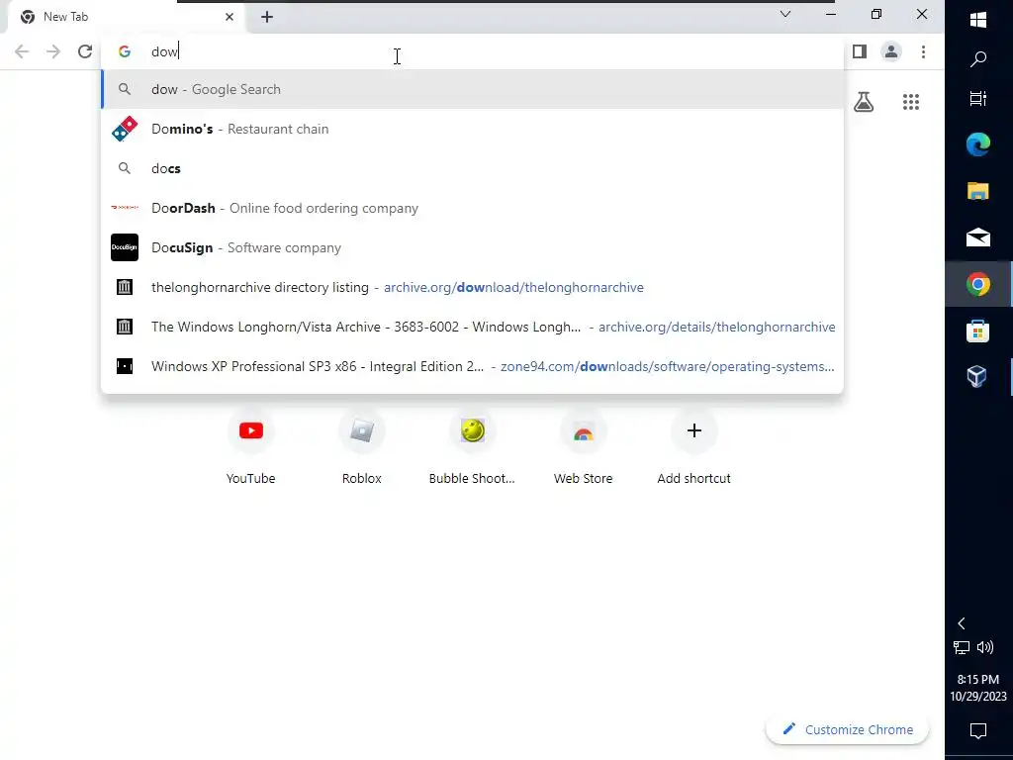The height and width of the screenshot is (760, 1013).
Task: Open the Web Store shortcut
Action: 584,448
